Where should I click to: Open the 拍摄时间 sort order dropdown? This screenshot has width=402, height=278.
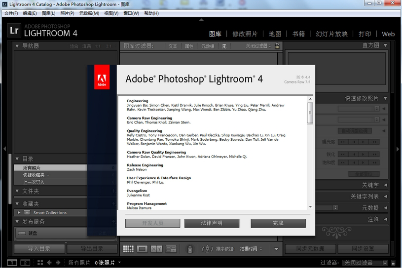(x=251, y=249)
